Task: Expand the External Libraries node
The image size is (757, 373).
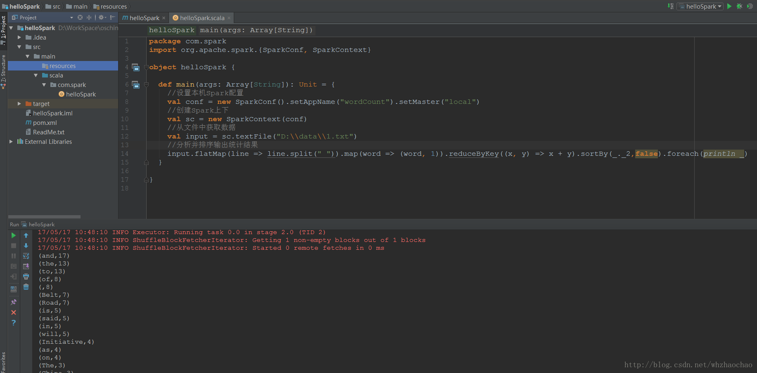Action: pos(11,142)
